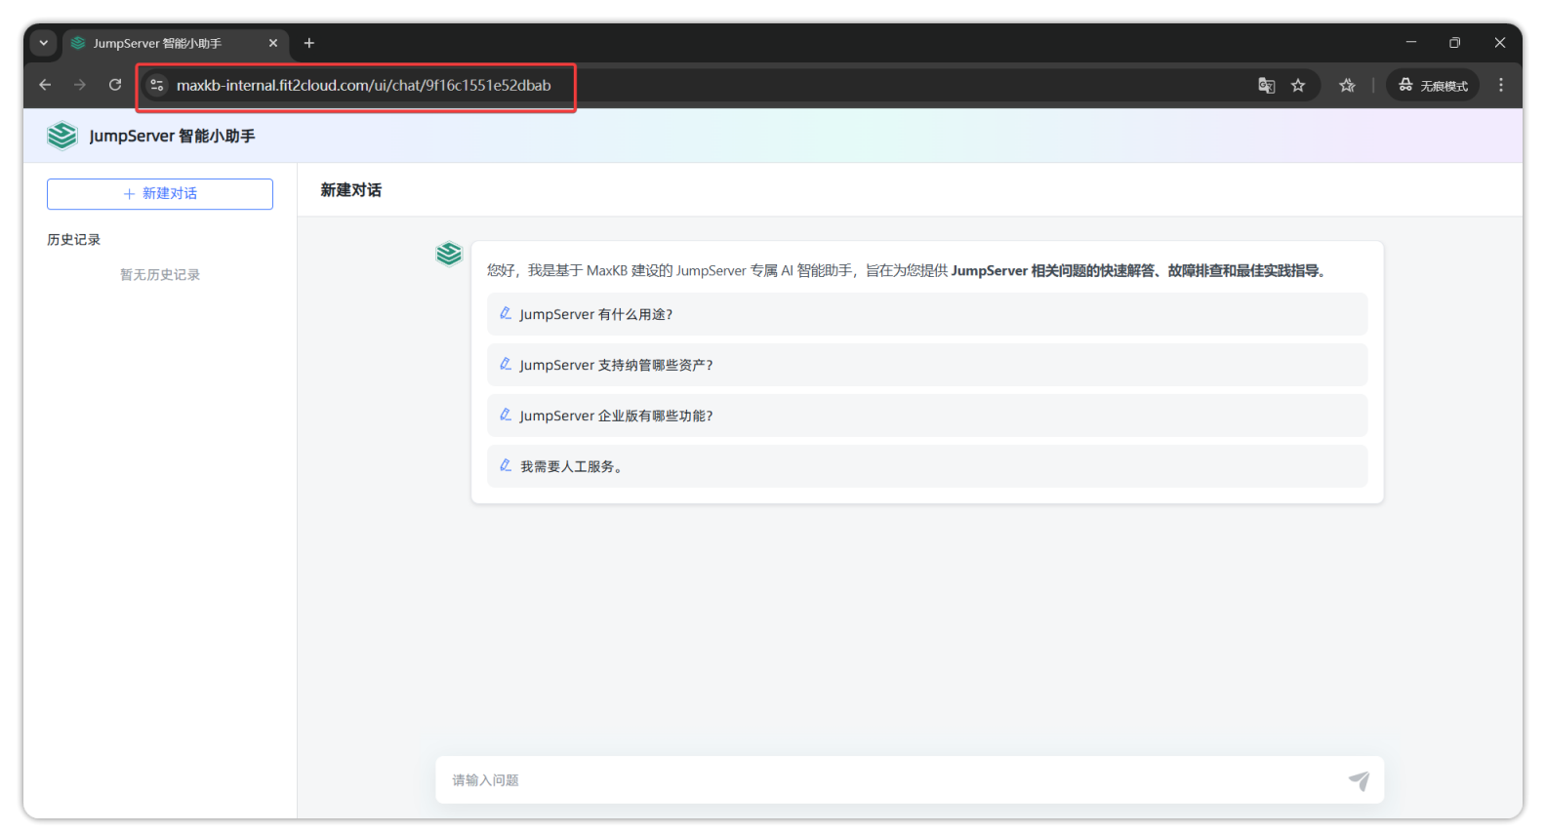Select question JumpServer 企业版有哪些功能?
The image size is (1546, 834).
click(927, 416)
